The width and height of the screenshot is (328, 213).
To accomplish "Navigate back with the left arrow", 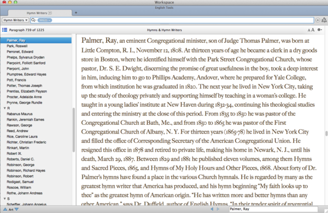I will click(212, 209).
